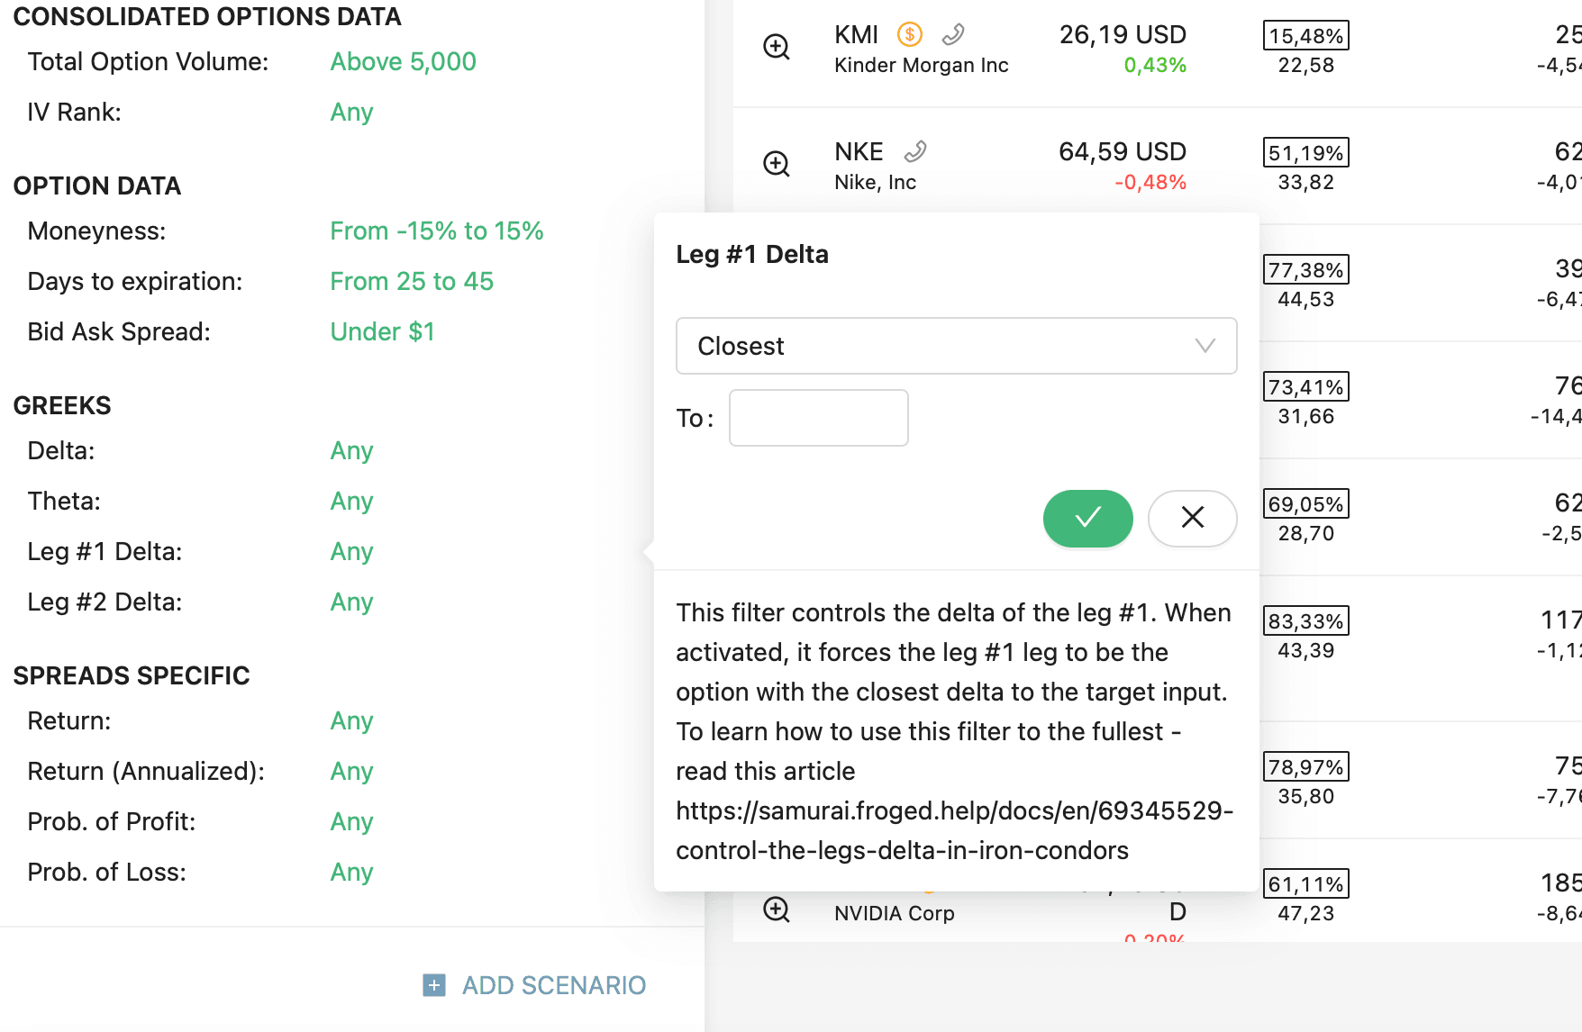Click Kinder Morgan Inc company name

[x=922, y=66]
